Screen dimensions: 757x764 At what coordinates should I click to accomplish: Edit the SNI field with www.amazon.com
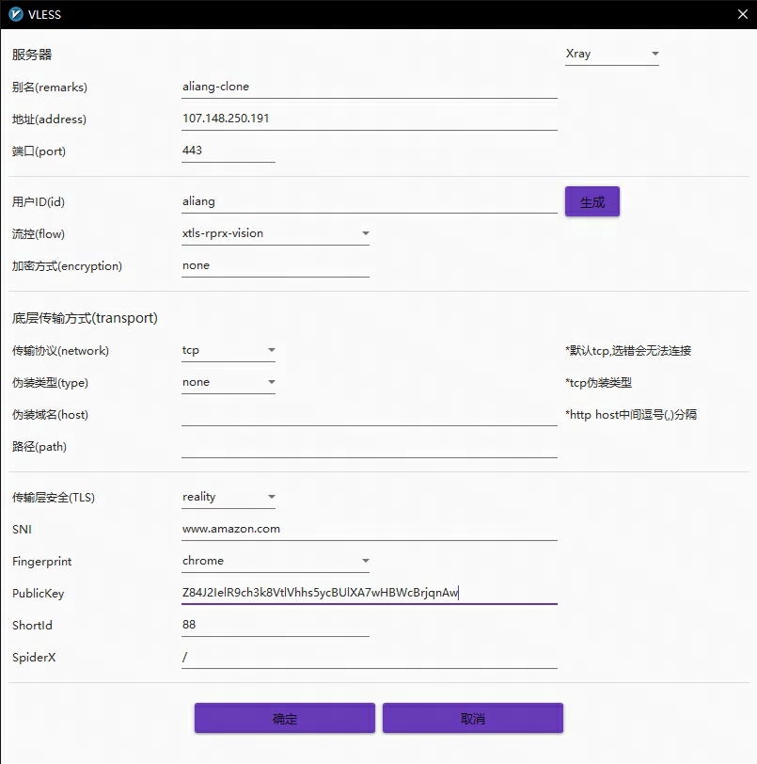click(369, 529)
